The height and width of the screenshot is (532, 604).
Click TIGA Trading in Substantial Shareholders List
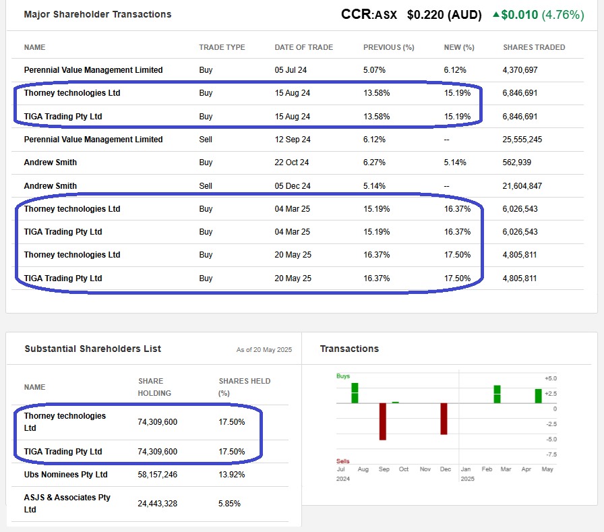coord(63,452)
